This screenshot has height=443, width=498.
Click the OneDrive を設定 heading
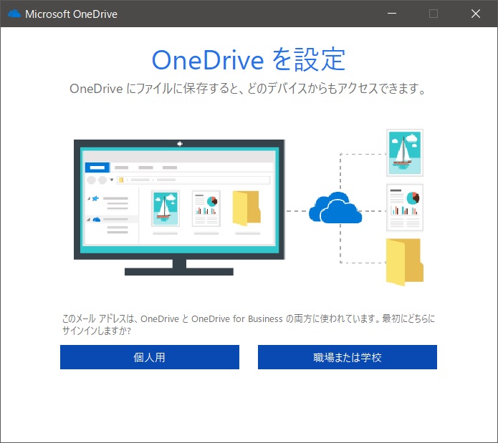point(249,59)
